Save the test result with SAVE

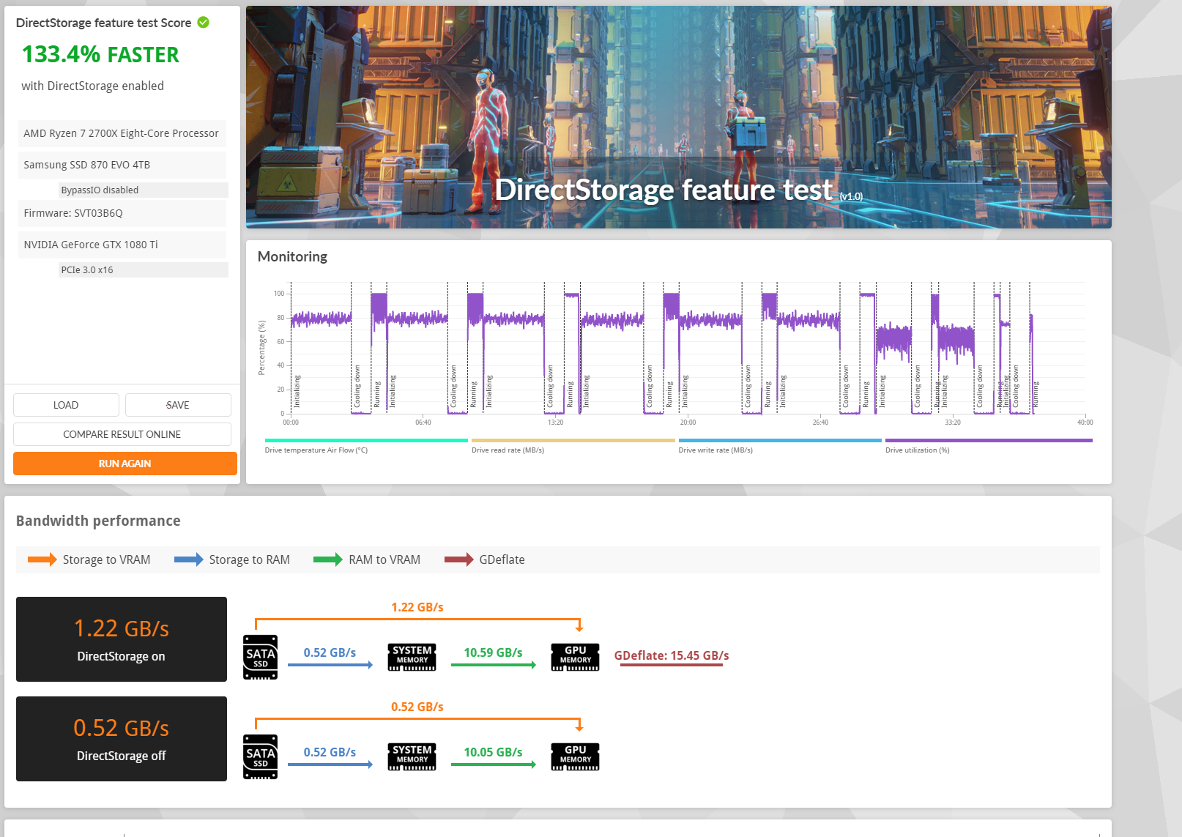point(177,404)
